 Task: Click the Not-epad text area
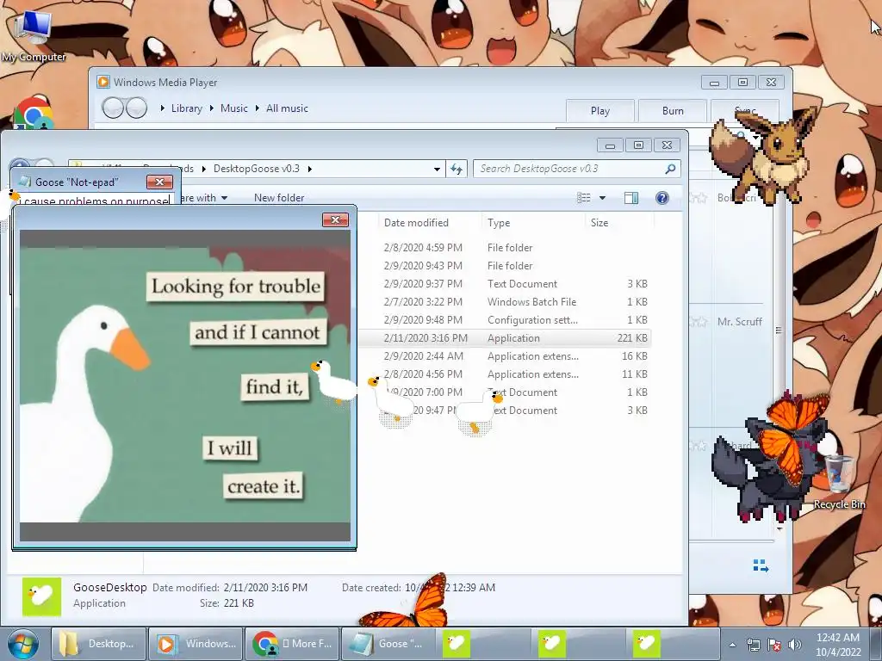(x=95, y=200)
